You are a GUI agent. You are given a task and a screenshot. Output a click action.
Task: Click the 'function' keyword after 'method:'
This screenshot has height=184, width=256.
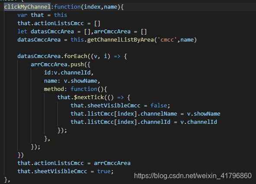coord(84,89)
